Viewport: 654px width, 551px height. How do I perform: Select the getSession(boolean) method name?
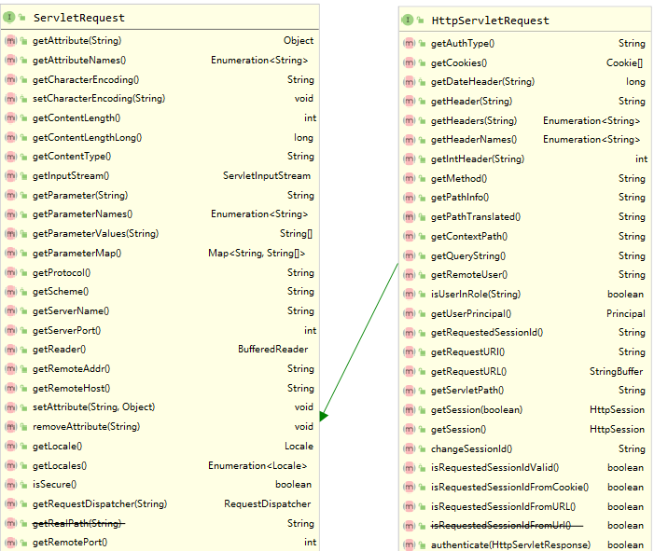pyautogui.click(x=477, y=409)
